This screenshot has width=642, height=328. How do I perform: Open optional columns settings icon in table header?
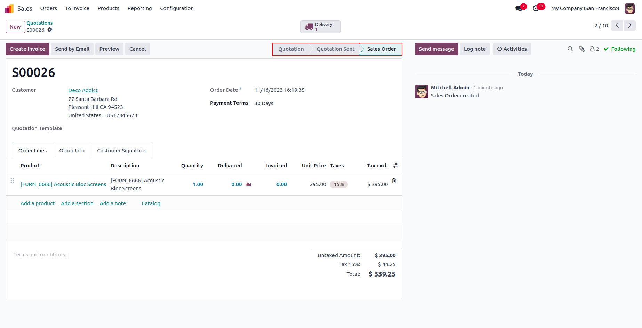click(395, 166)
